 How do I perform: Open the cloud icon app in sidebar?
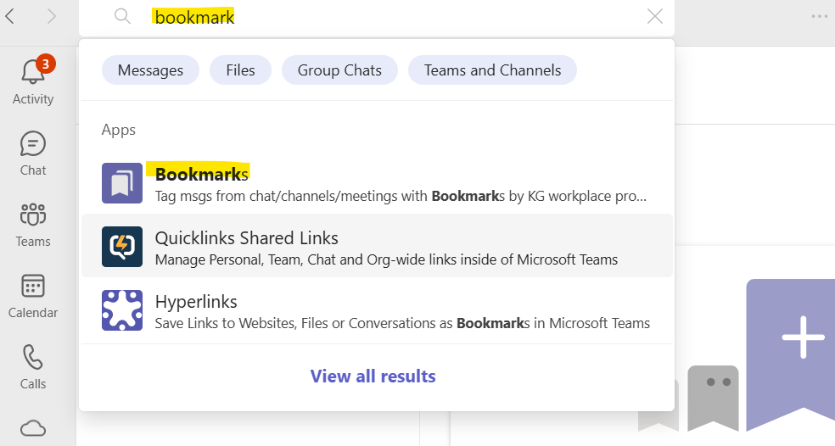click(33, 428)
